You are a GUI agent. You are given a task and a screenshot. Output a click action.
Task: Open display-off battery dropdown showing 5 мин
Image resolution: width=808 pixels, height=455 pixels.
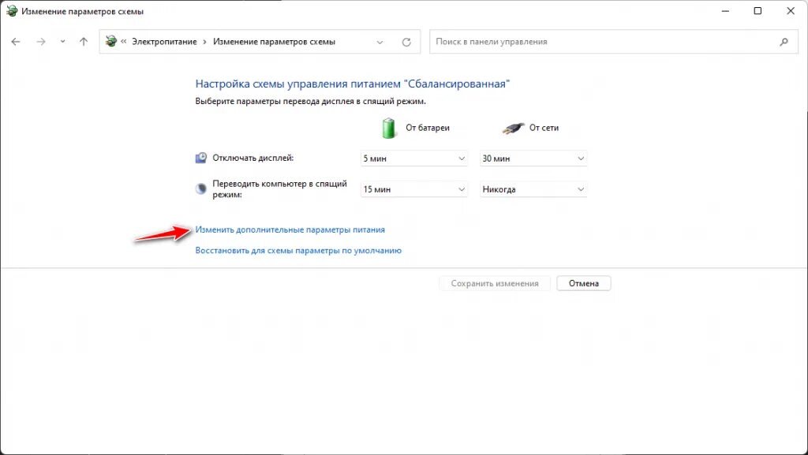413,159
